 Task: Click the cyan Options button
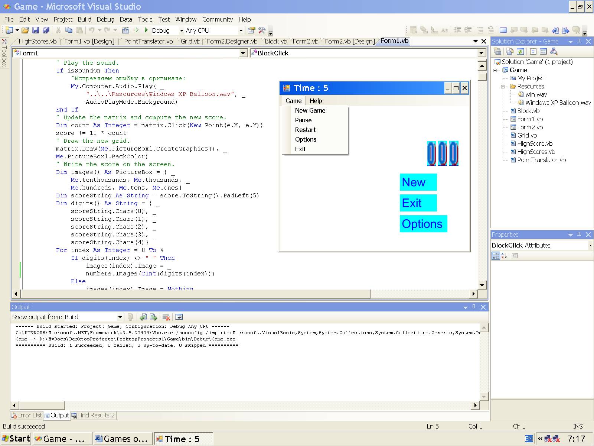[423, 224]
